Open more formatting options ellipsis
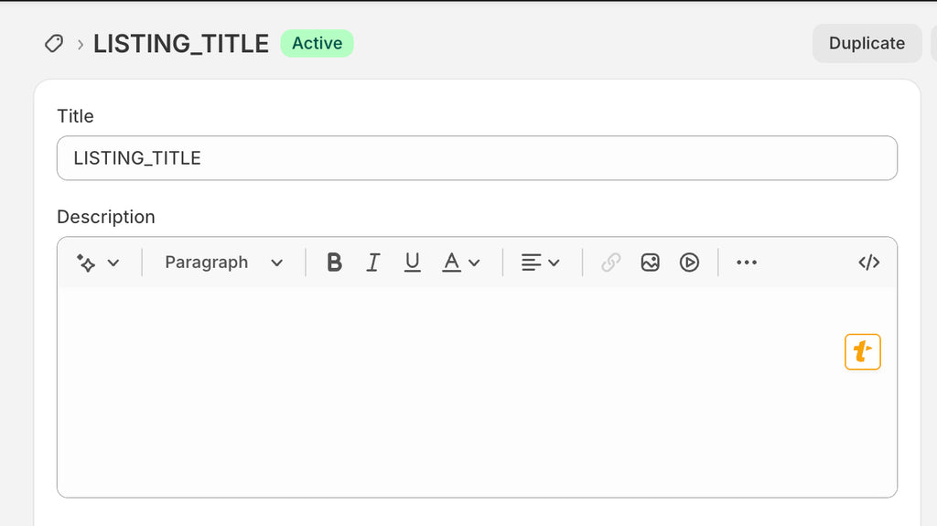Screen dimensions: 937x526 747,263
